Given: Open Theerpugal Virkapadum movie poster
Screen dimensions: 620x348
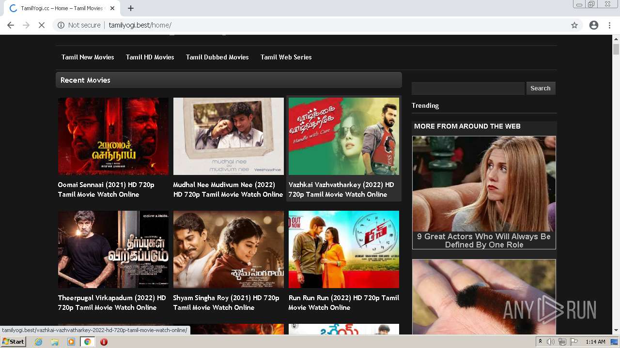Looking at the screenshot, I should coord(113,249).
